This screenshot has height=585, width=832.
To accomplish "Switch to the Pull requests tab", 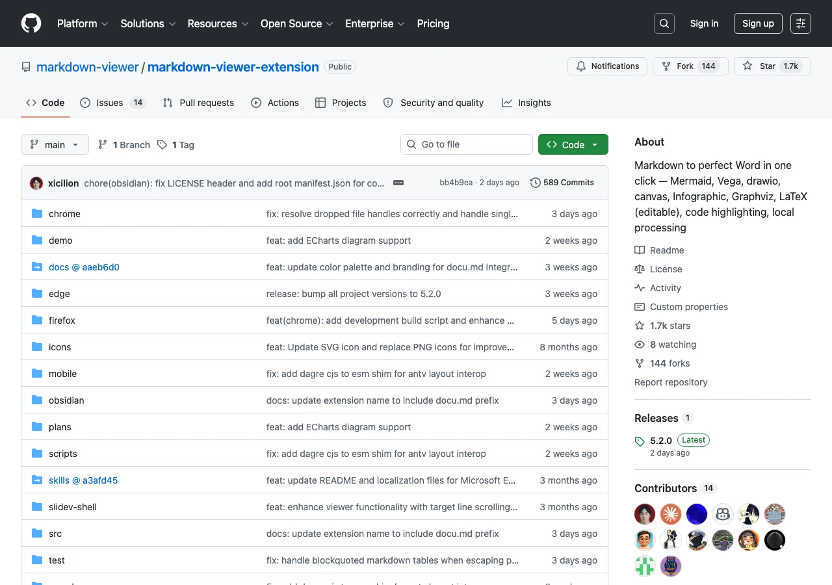I will tap(198, 103).
